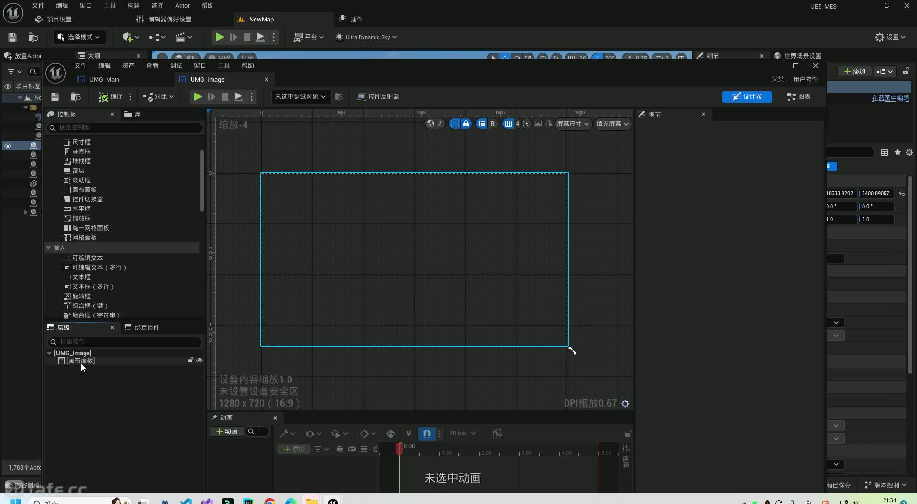Image resolution: width=917 pixels, height=504 pixels.
Task: Switch to UMG_Main tab
Action: (104, 80)
